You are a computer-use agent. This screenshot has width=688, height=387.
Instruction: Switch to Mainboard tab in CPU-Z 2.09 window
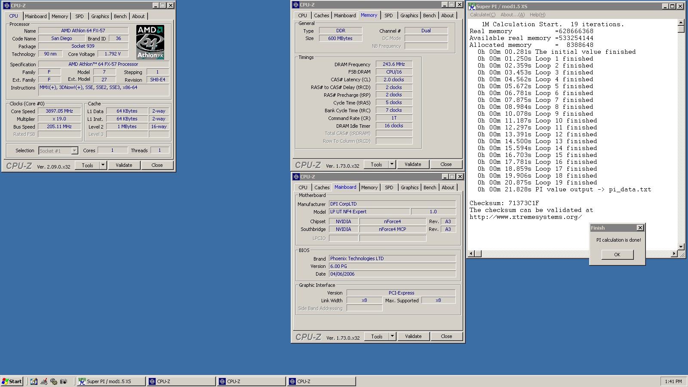[36, 16]
